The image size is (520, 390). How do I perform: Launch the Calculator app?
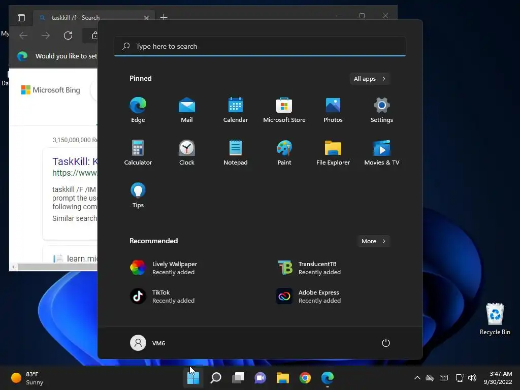(x=138, y=152)
